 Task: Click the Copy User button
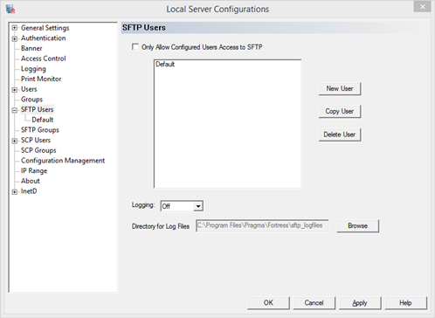pos(340,112)
